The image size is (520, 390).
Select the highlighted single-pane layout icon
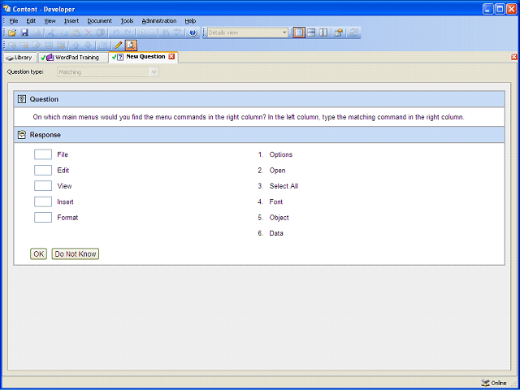tap(299, 32)
